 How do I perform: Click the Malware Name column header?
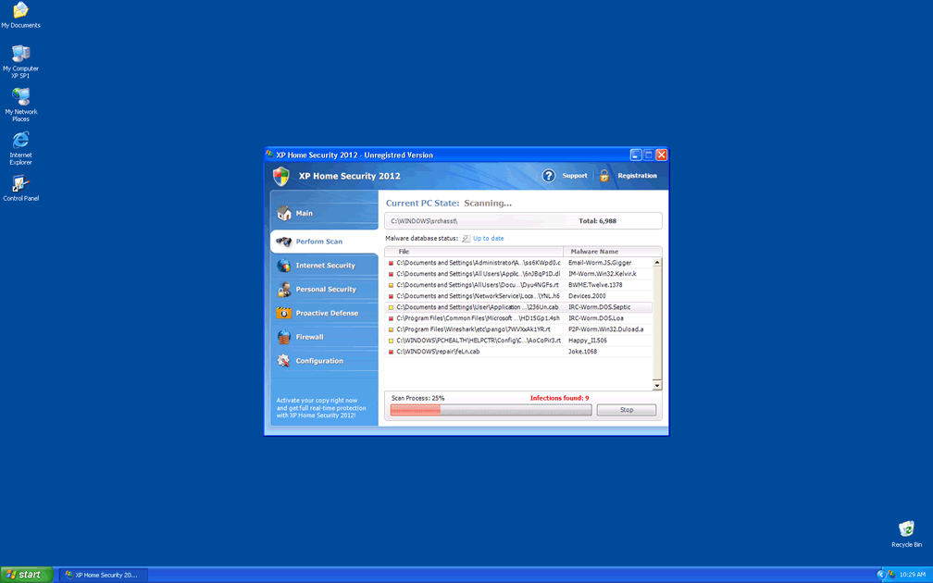coord(594,252)
